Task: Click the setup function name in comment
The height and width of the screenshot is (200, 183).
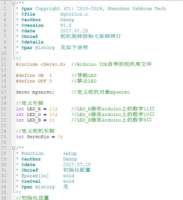Action: [x=70, y=154]
